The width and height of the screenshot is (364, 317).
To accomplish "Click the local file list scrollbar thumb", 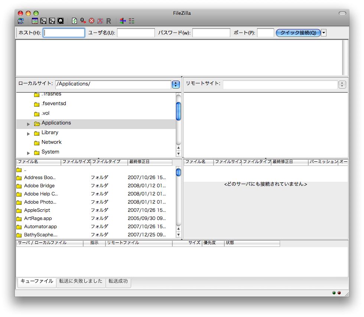I will coord(178,172).
